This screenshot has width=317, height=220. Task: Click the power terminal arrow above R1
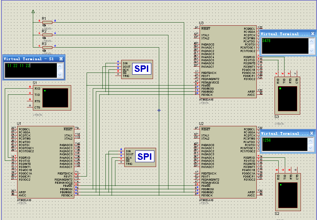click(x=33, y=12)
